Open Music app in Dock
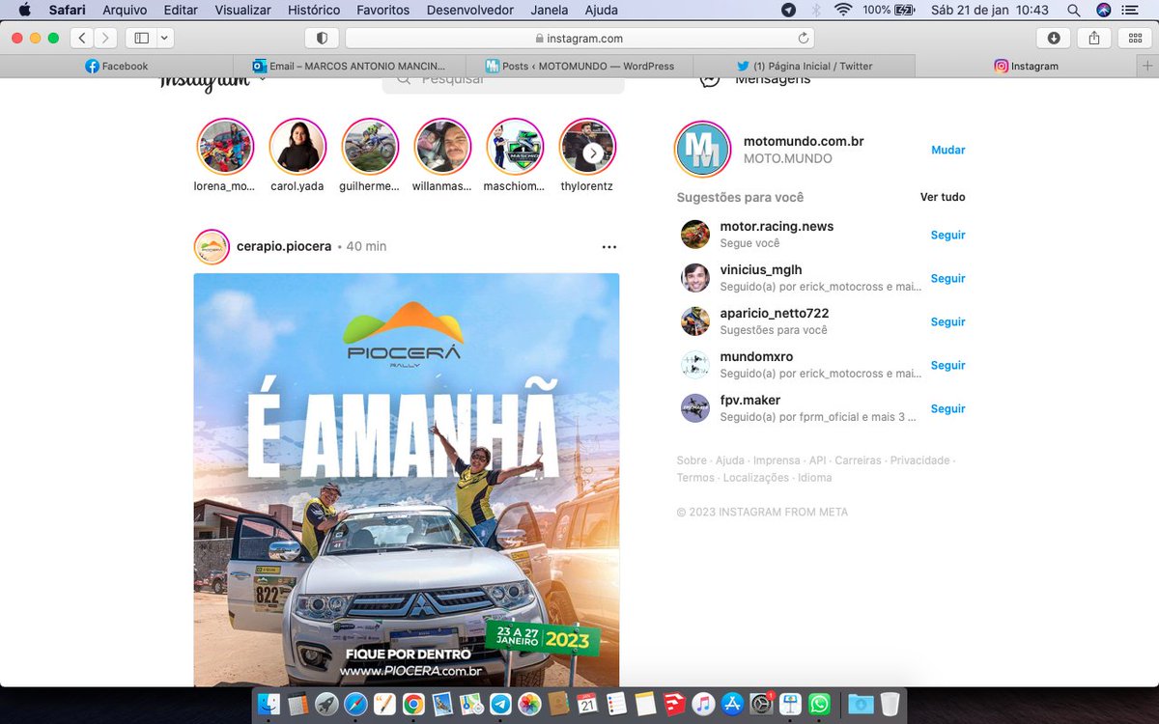Screen dimensions: 1159x724 point(703,704)
